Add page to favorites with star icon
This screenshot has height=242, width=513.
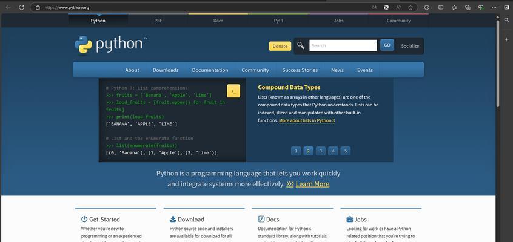pos(411,7)
